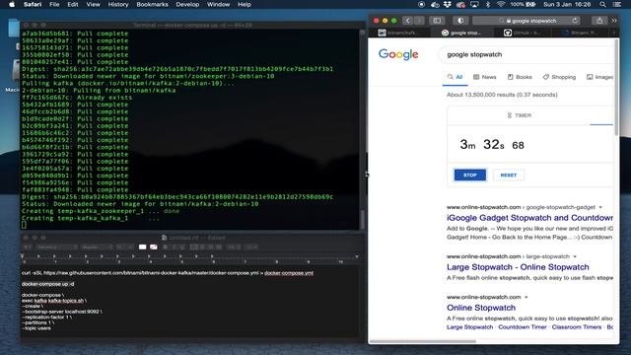Open the Online Stopwatch result link
Screen dimensions: 631x355
click(481, 308)
